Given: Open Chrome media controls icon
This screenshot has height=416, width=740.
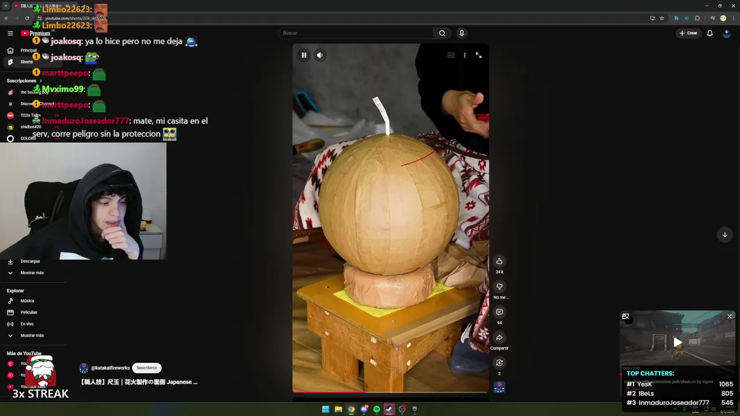Looking at the screenshot, I should [713, 18].
